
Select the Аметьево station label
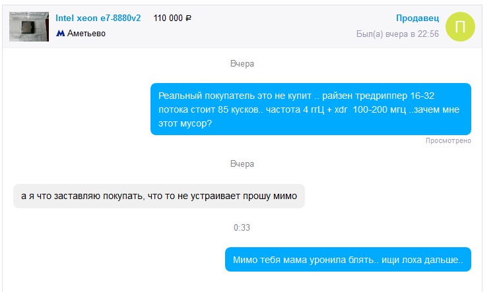86,33
